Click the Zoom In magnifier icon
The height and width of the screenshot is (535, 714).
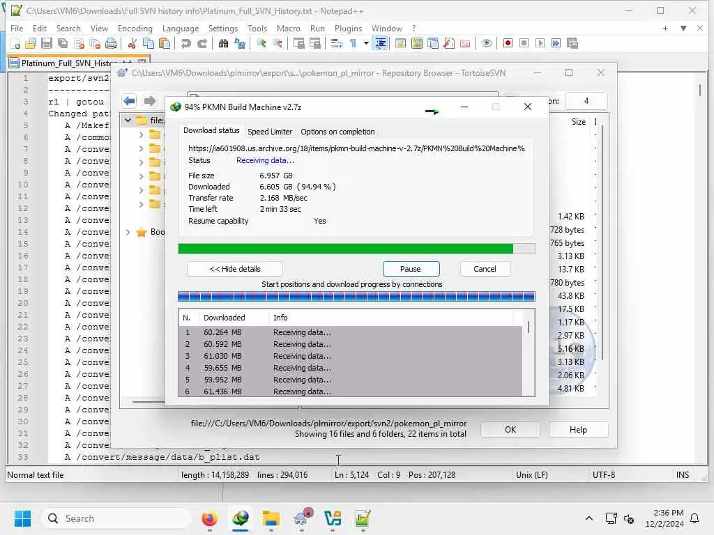click(261, 44)
